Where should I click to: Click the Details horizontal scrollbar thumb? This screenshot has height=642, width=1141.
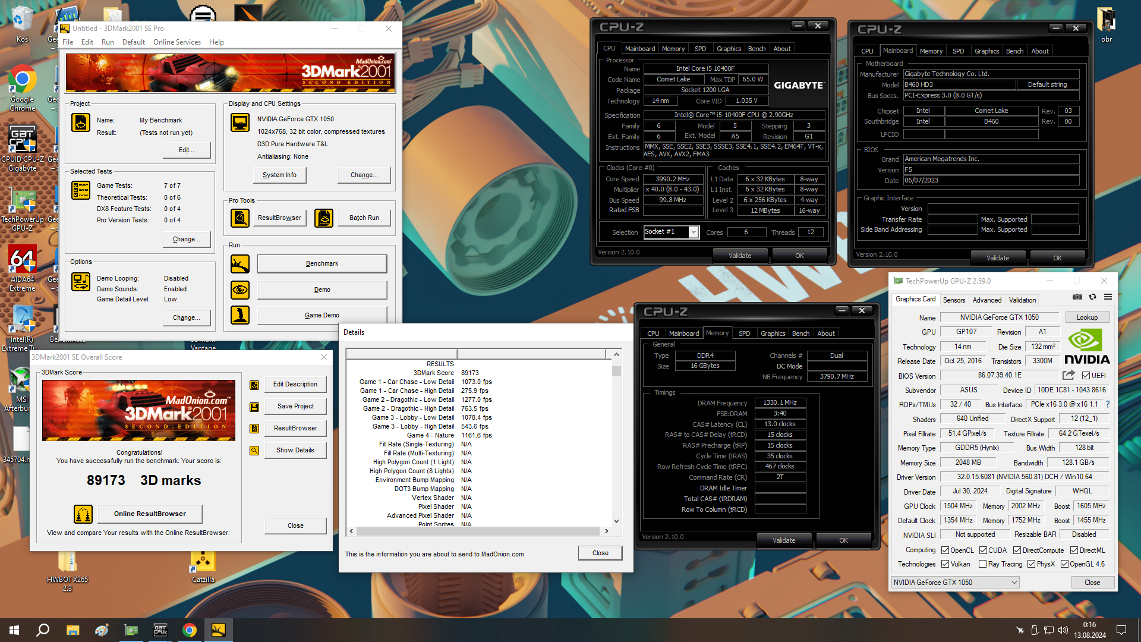pyautogui.click(x=478, y=531)
